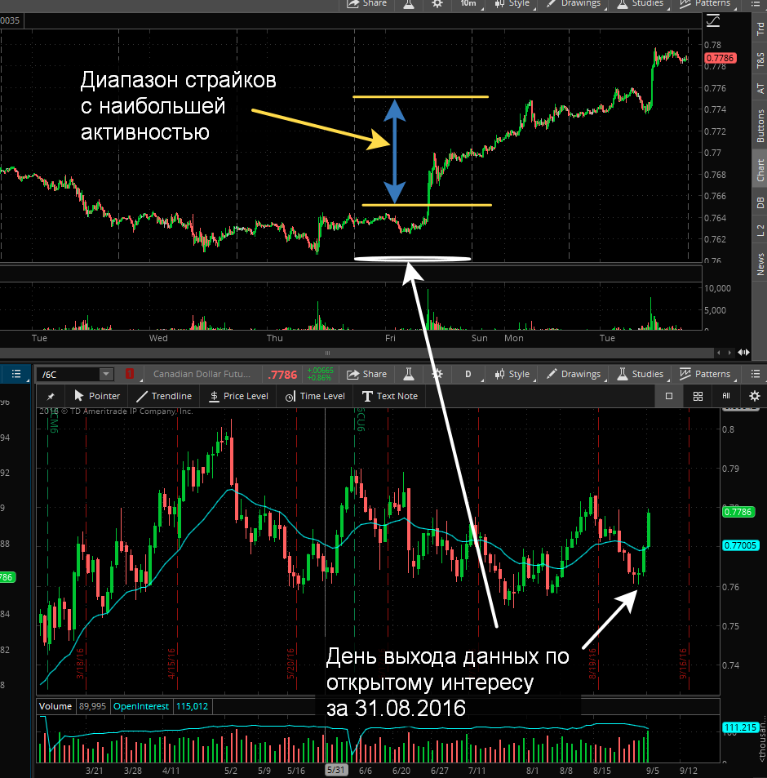Image resolution: width=767 pixels, height=778 pixels.
Task: Switch to four-grid chart layout
Action: pos(698,396)
